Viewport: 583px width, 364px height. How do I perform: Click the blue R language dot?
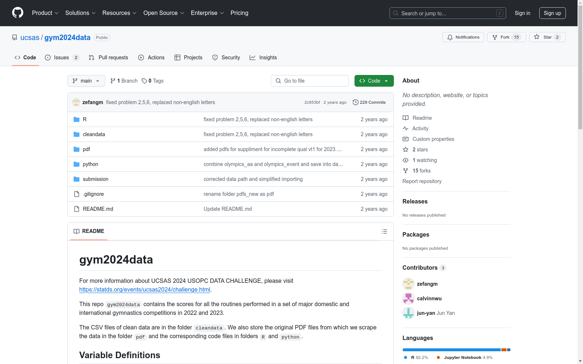(x=406, y=357)
